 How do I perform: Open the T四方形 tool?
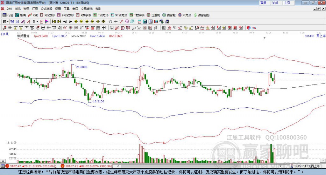(101, 15)
